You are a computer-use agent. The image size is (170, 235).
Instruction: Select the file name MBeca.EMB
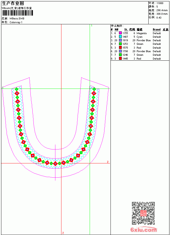tap(17, 19)
